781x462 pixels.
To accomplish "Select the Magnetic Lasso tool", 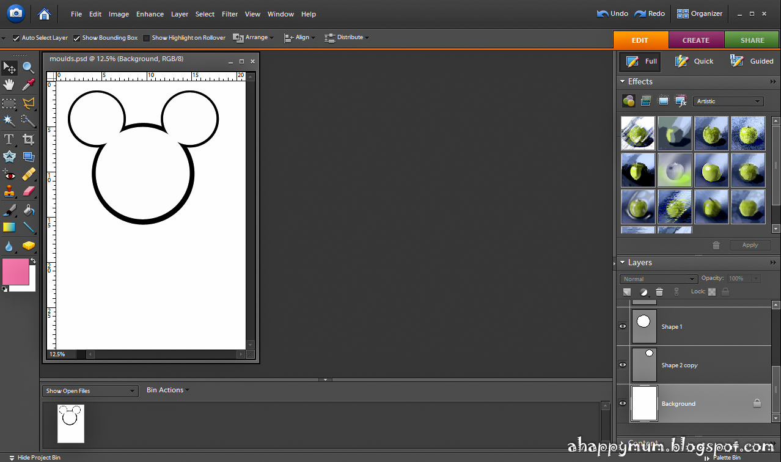I will click(28, 103).
